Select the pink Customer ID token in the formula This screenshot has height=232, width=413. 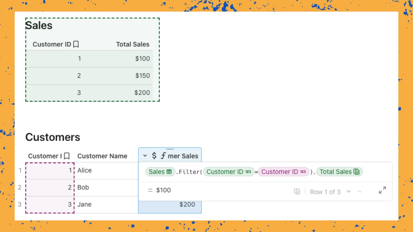pyautogui.click(x=283, y=172)
